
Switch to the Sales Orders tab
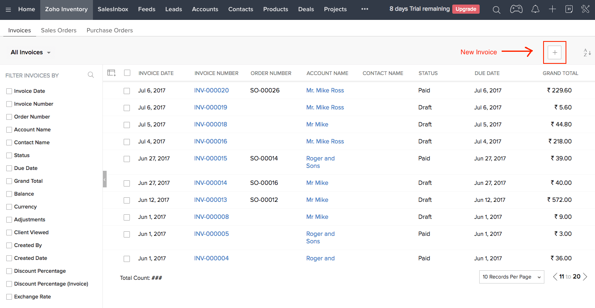[x=59, y=30]
